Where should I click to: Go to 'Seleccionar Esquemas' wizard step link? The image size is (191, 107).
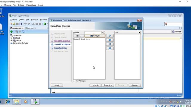tap(62, 41)
